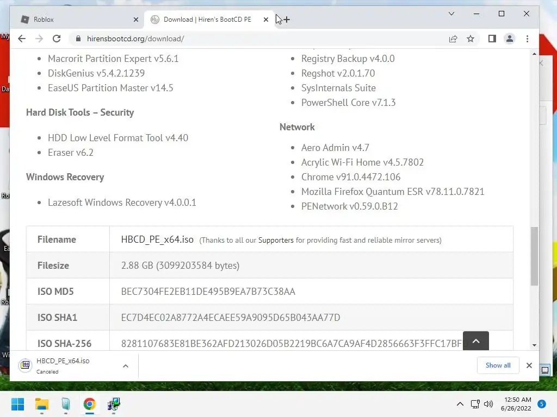Open the Windows Start menu
557x417 pixels.
click(17, 404)
